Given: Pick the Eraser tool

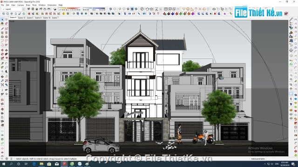Looking at the screenshot, I should pos(6,24).
